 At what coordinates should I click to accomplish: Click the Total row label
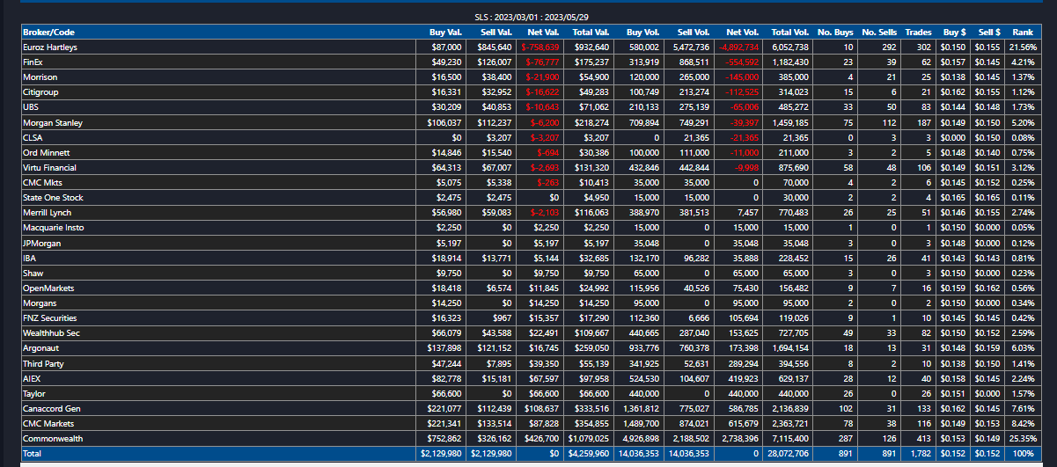33,454
